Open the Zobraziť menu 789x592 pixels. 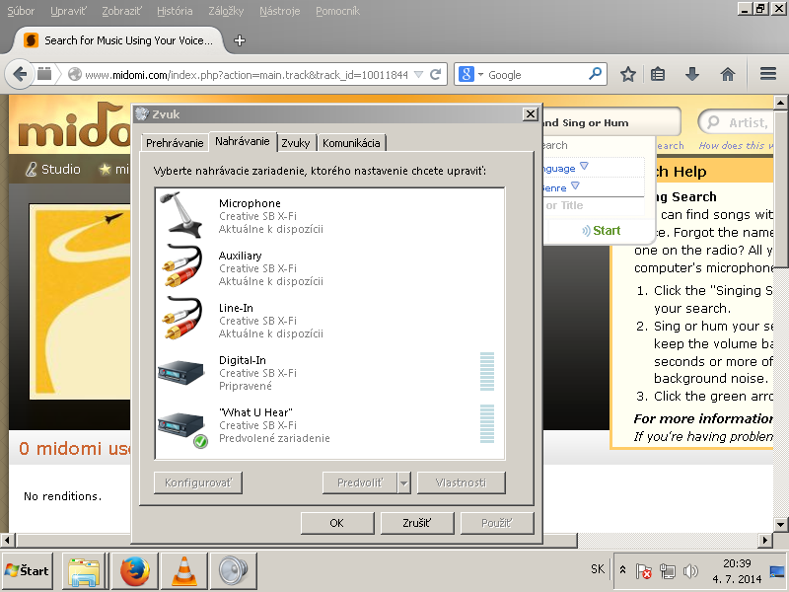[x=121, y=11]
